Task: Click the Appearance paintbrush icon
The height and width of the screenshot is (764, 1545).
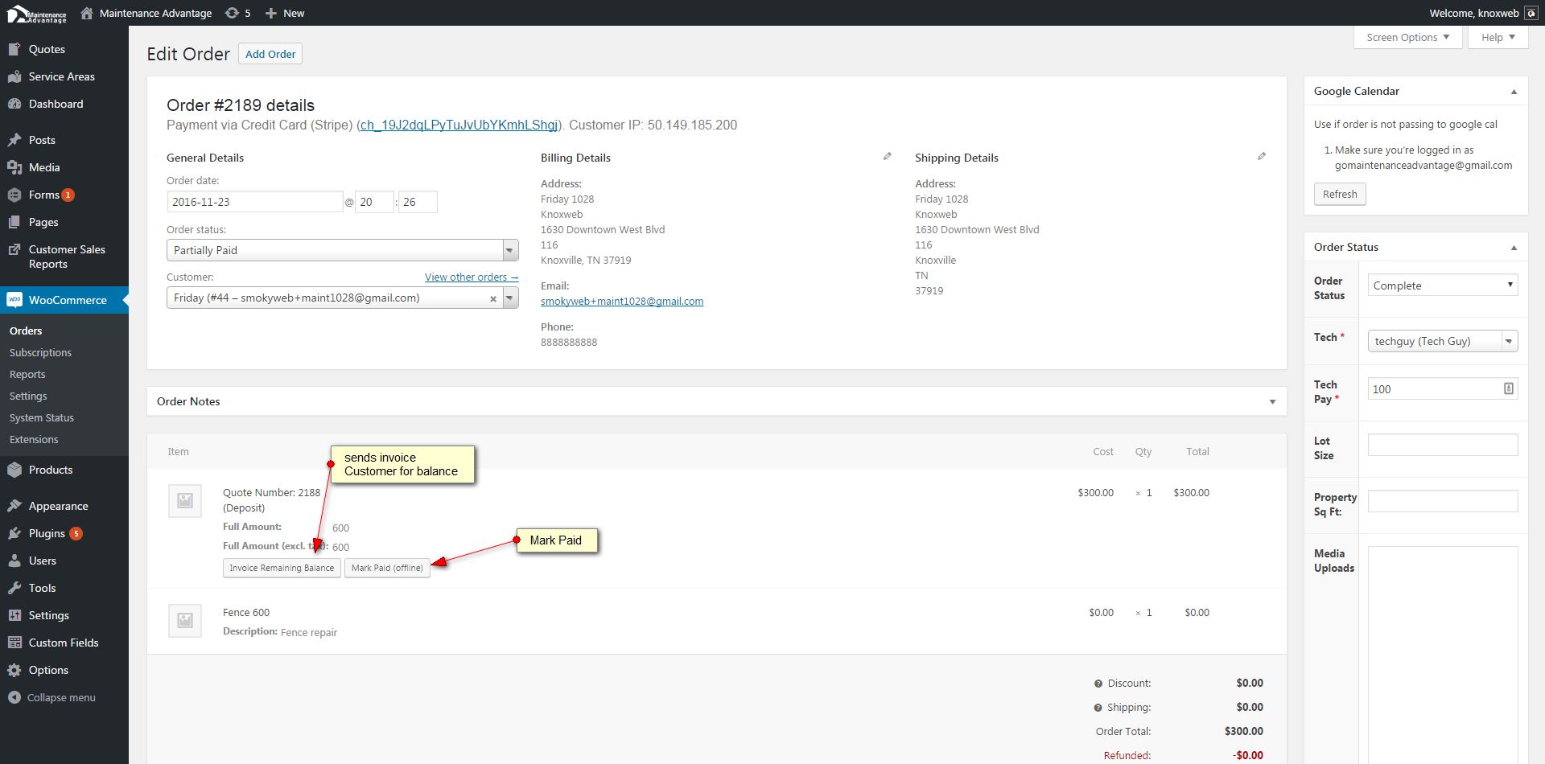Action: click(14, 506)
